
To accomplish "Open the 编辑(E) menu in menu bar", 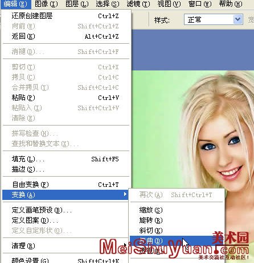I will (15, 4).
